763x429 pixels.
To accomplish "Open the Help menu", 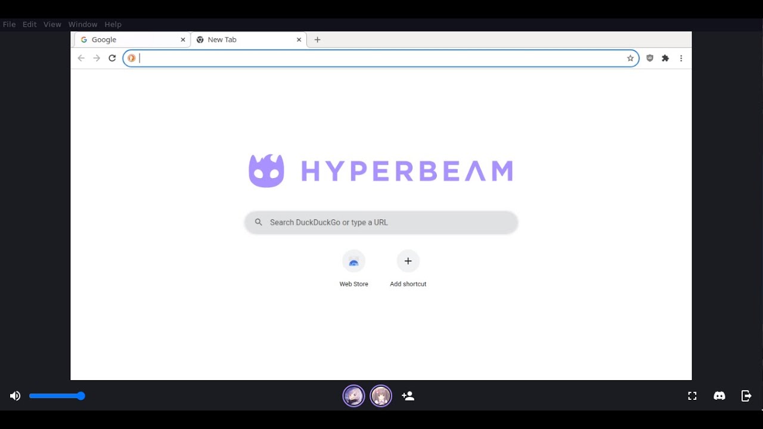I will pos(113,24).
